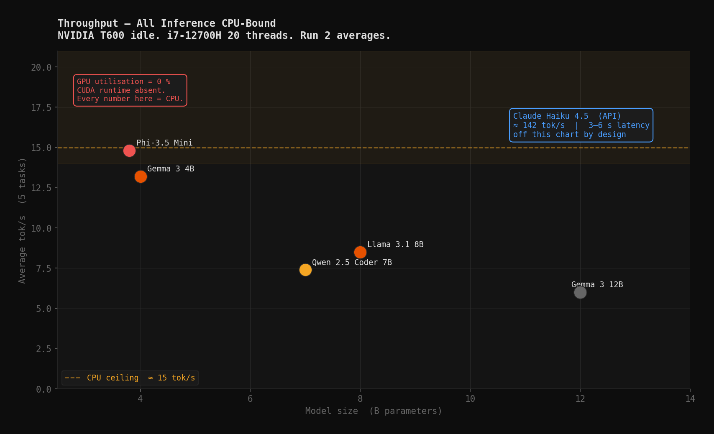The image size is (714, 434).
Task: Click the 'Gemma 3 12B' label
Action: pyautogui.click(x=597, y=285)
